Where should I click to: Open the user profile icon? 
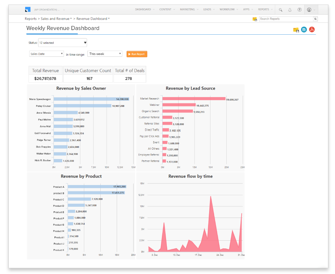309,9
